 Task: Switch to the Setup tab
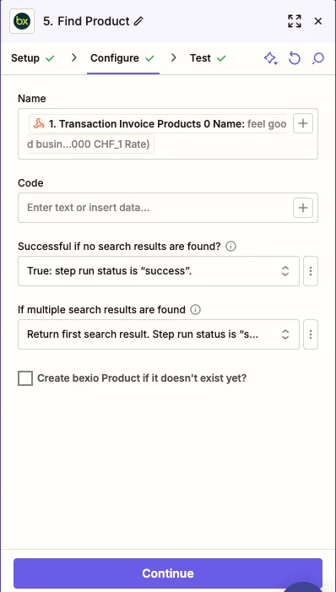click(x=33, y=58)
